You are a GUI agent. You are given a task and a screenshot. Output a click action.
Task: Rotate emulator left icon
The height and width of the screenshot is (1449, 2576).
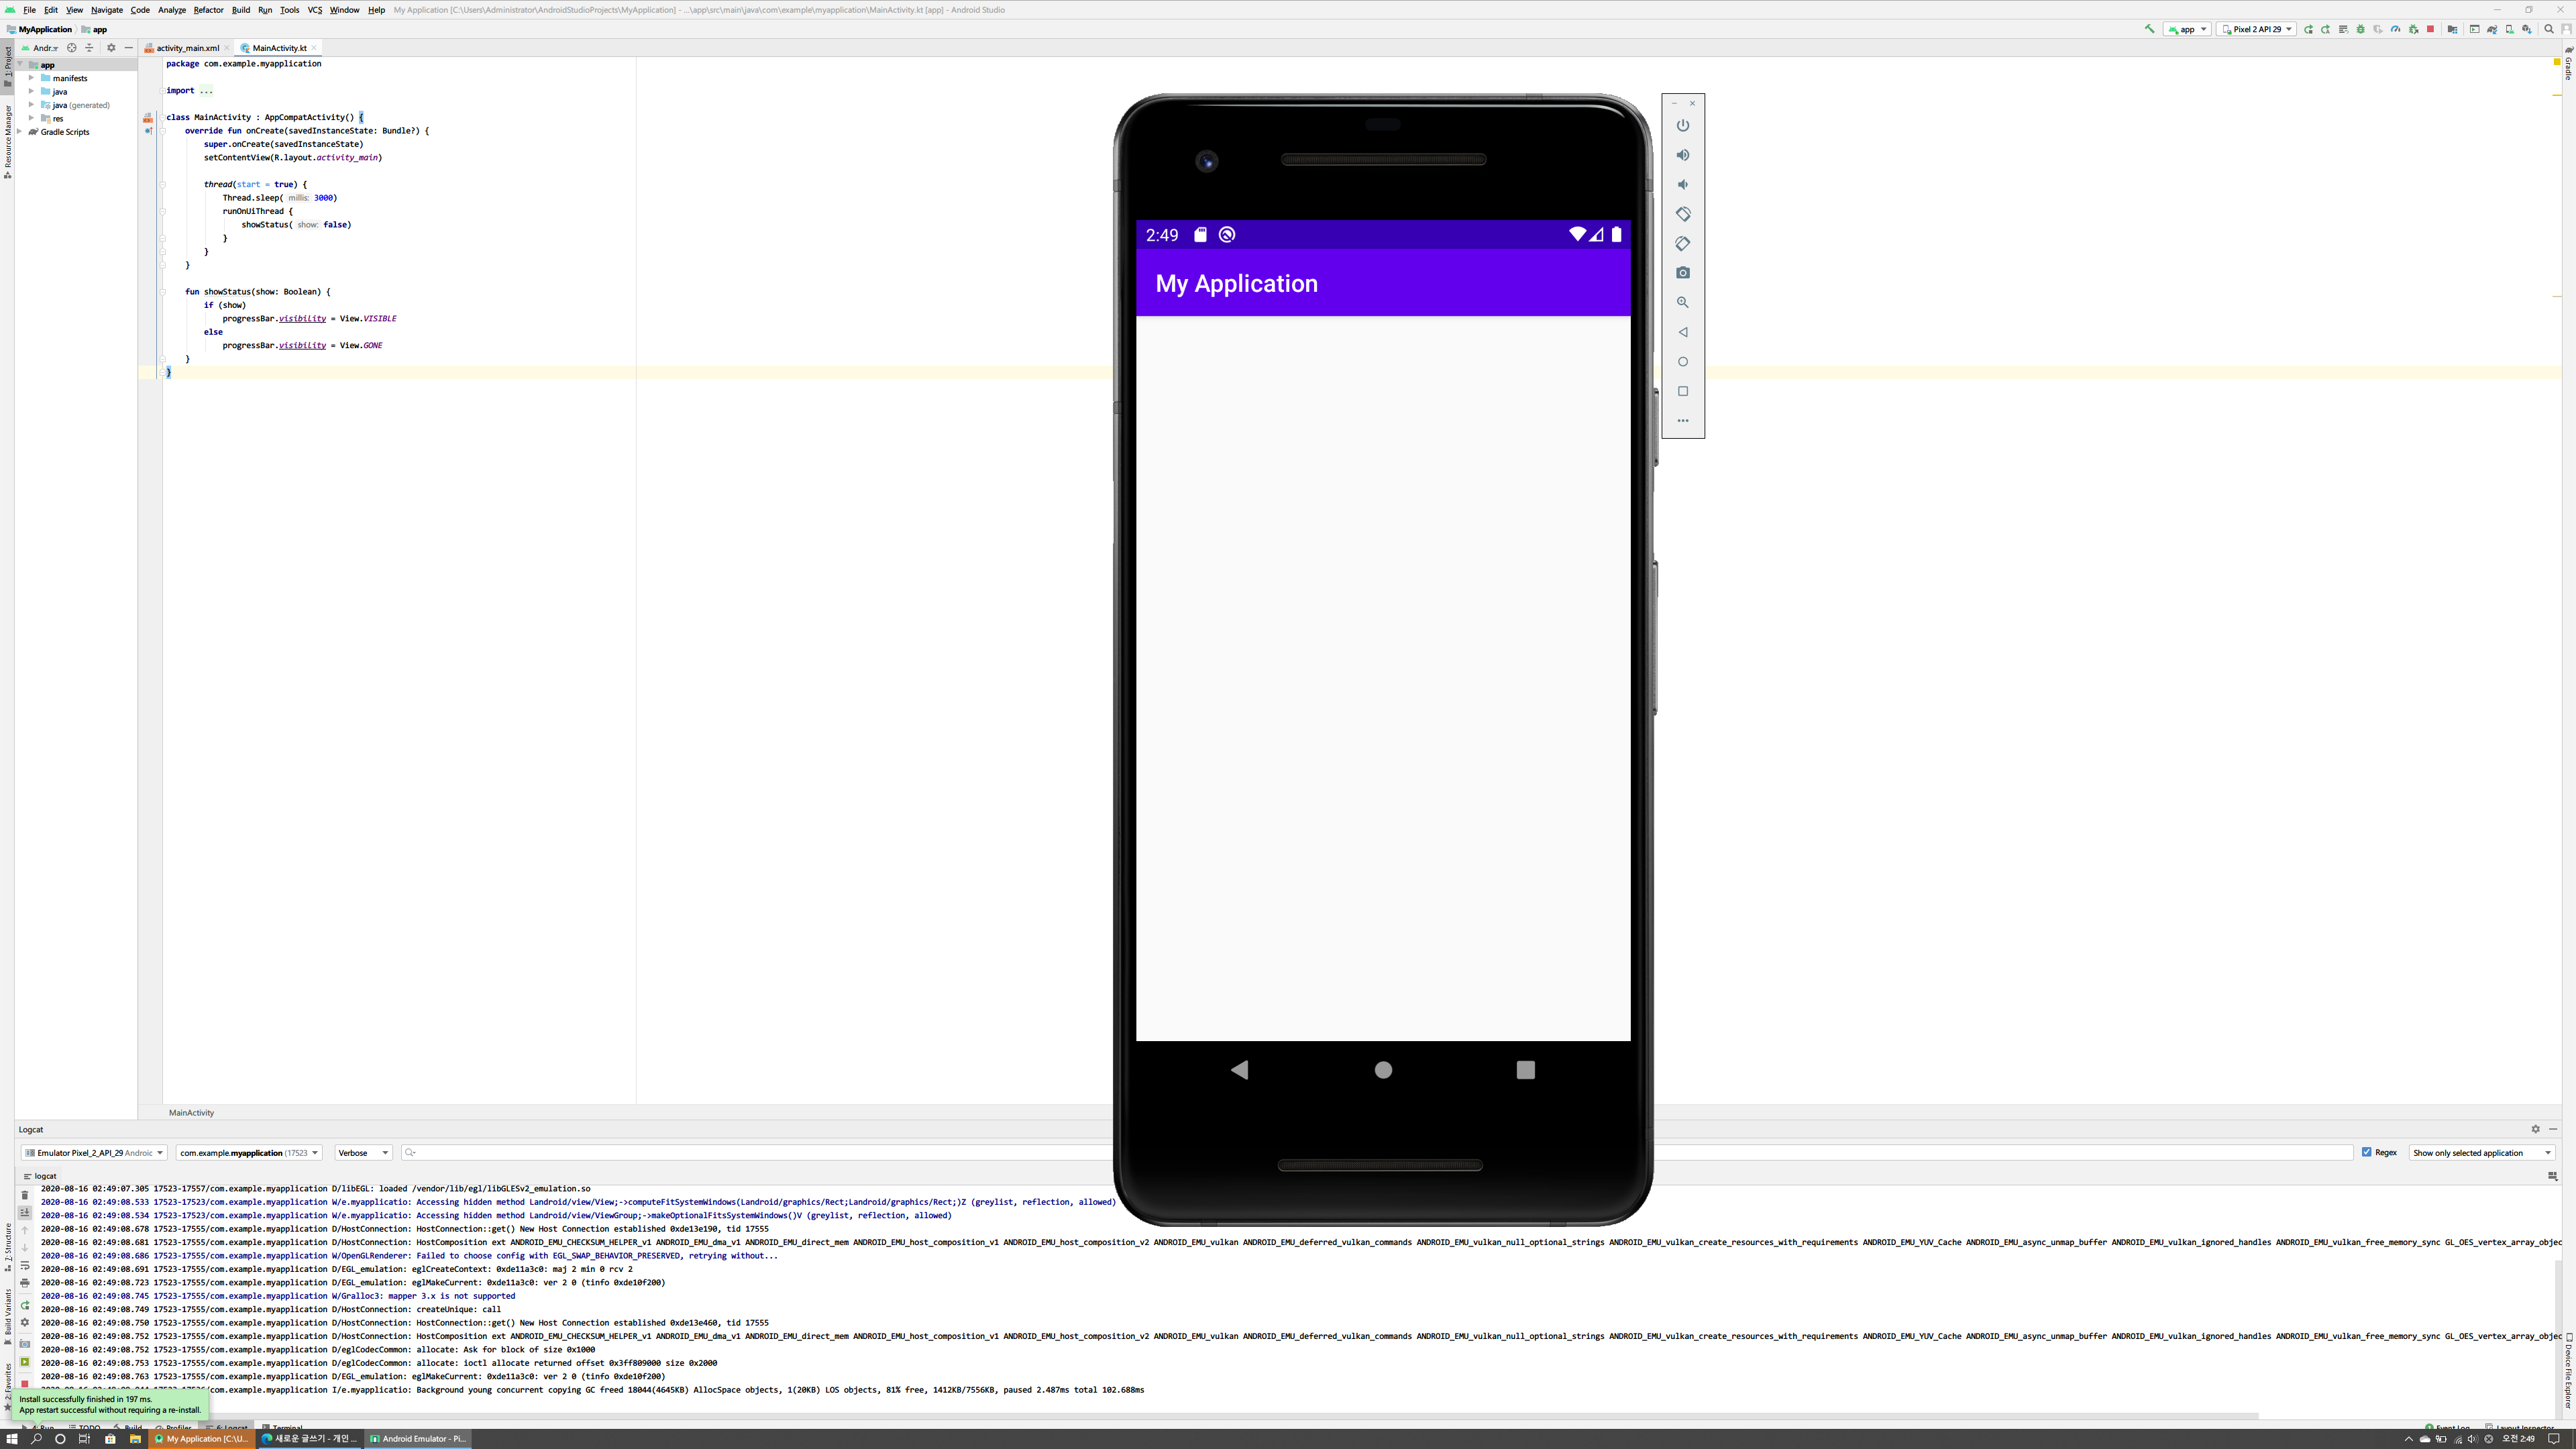point(1683,214)
